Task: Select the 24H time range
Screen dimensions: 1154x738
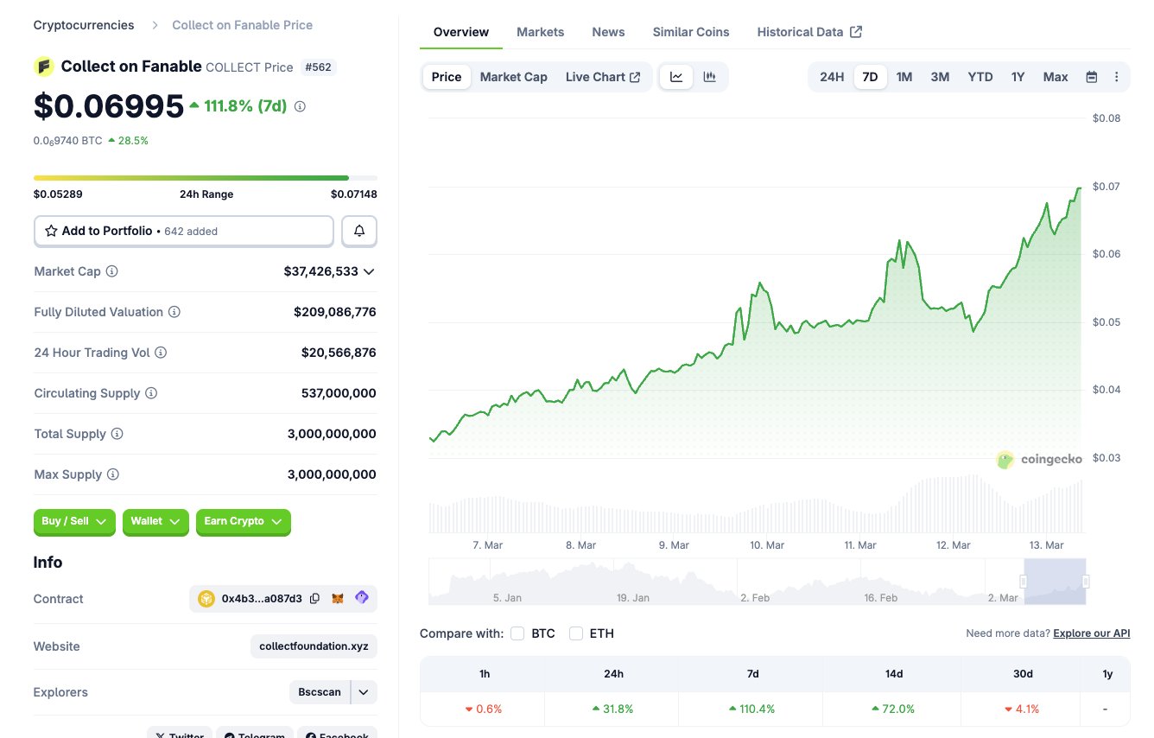Action: (831, 77)
